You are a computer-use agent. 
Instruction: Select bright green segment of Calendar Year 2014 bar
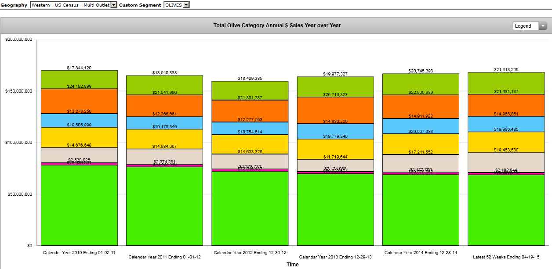coord(421,210)
